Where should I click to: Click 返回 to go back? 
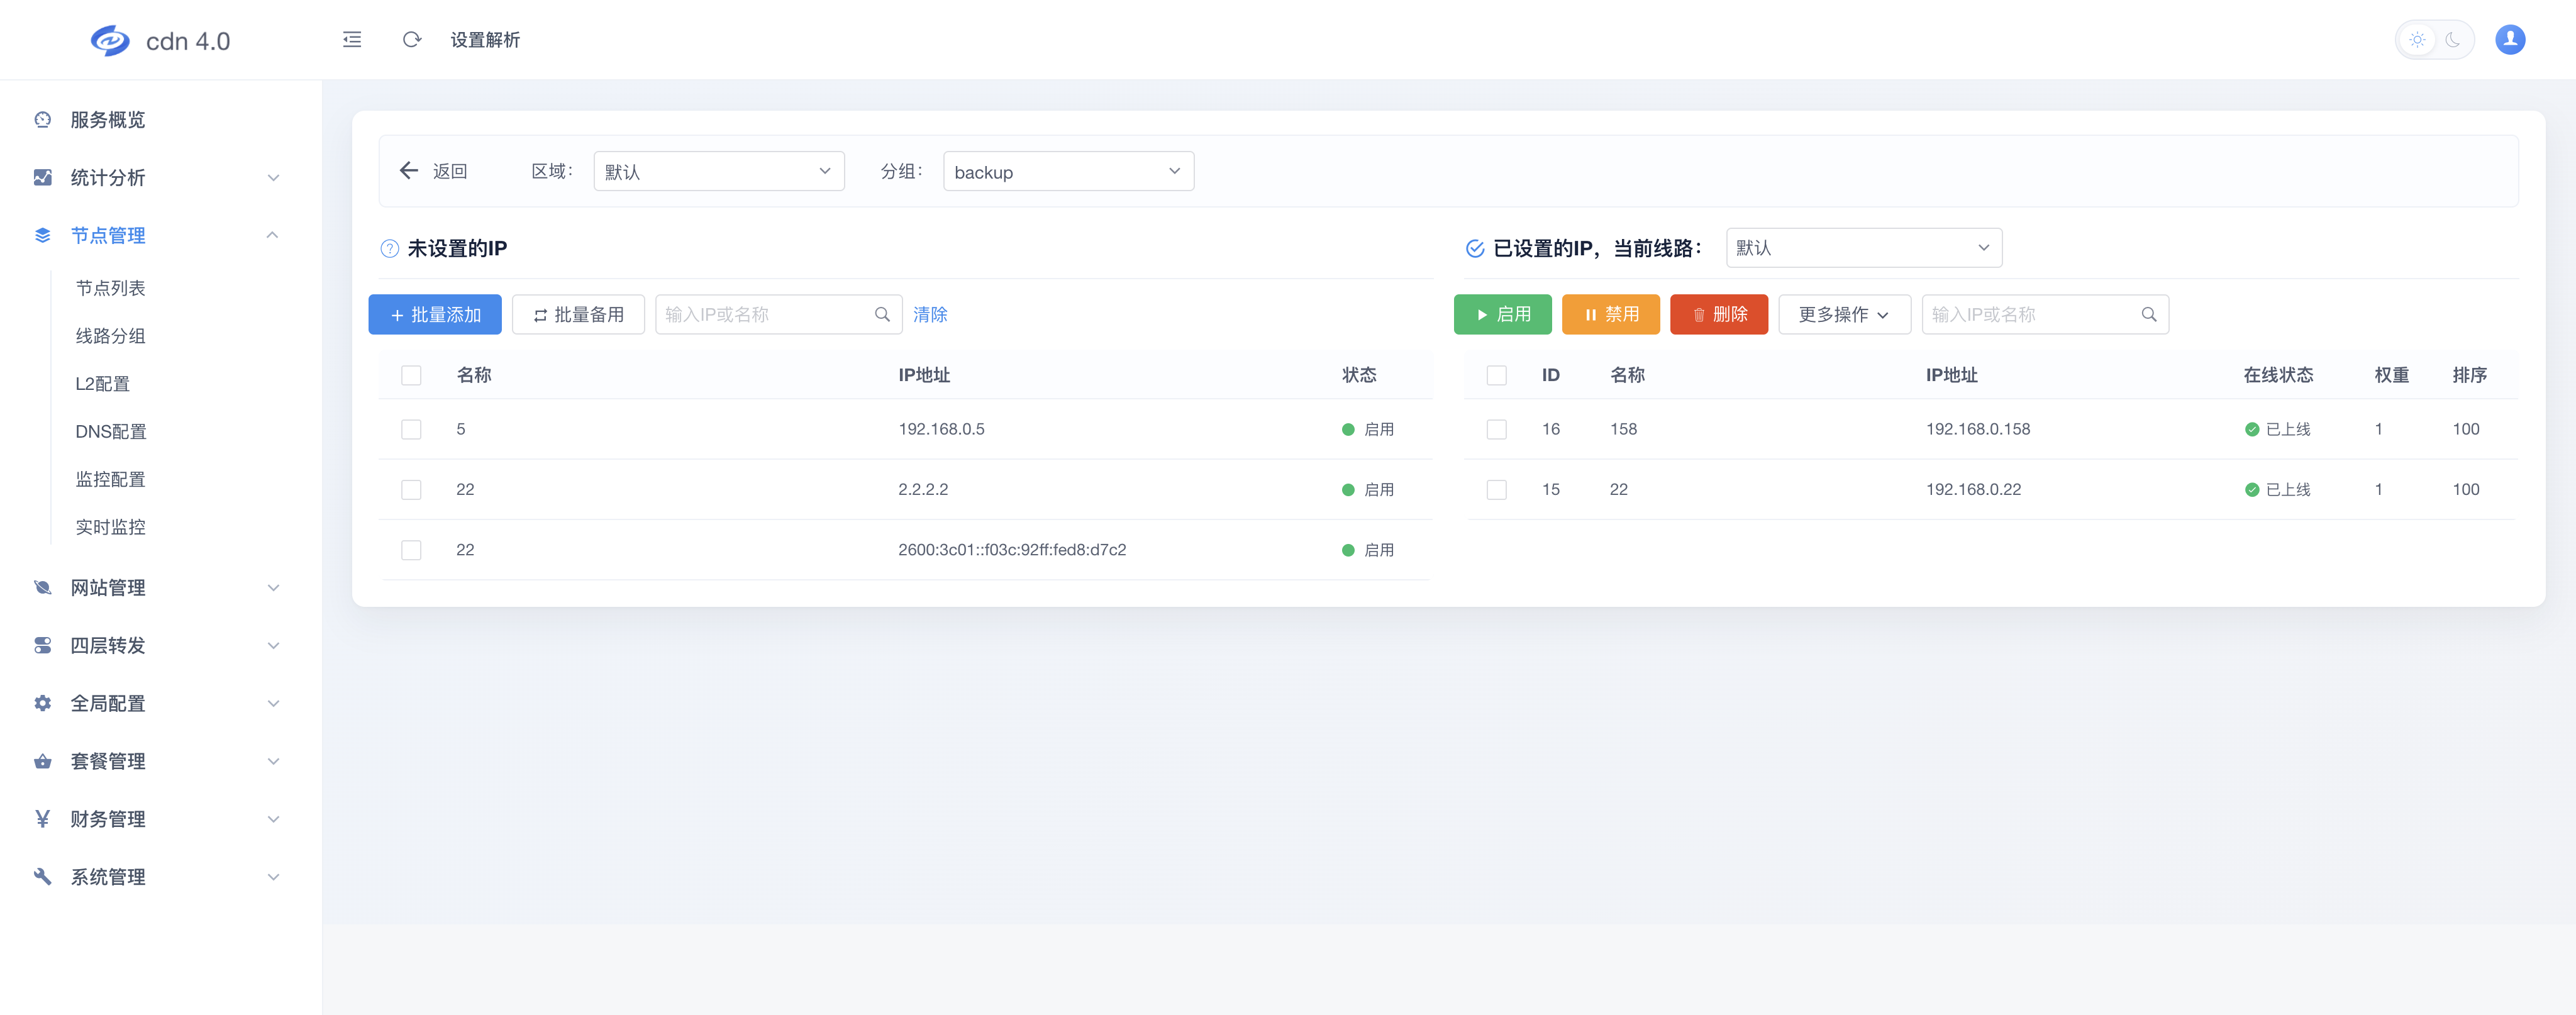pos(450,171)
